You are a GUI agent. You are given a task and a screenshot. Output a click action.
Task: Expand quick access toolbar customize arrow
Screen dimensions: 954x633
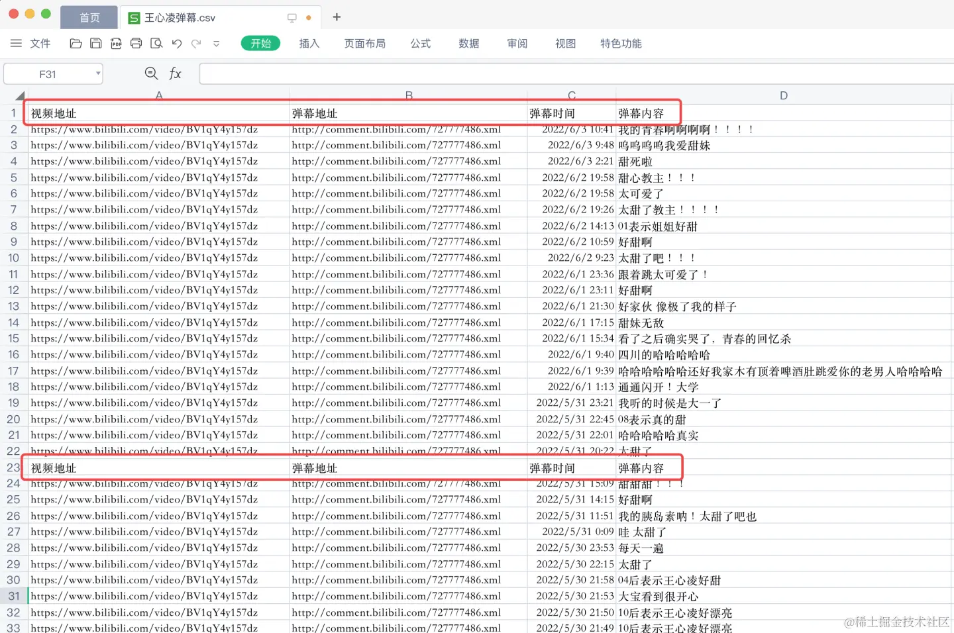pos(216,44)
